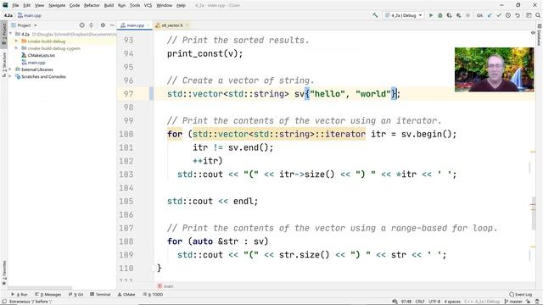Open the Navigate menu
This screenshot has height=305, width=543.
tap(57, 5)
